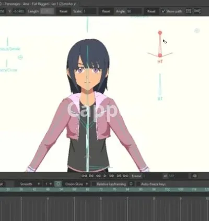The width and height of the screenshot is (209, 221).
Task: Click the Scale input field
Action: coord(89,11)
